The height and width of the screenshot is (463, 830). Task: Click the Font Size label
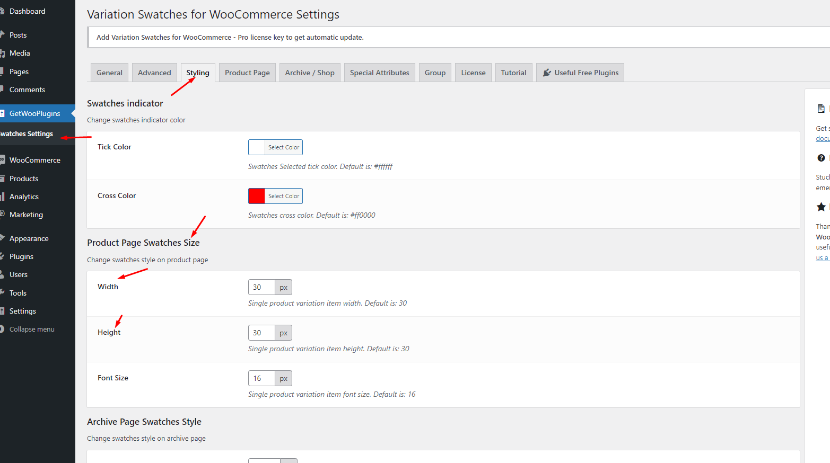(113, 378)
